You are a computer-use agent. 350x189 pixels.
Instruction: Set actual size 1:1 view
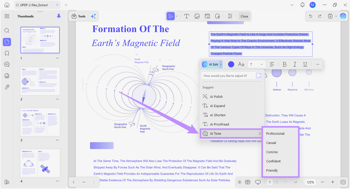click(343, 182)
